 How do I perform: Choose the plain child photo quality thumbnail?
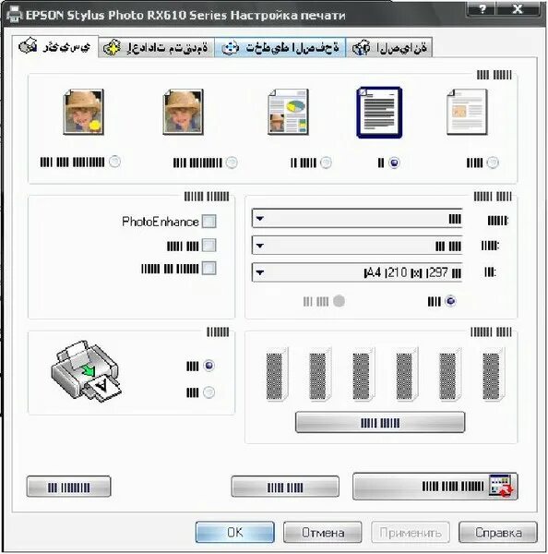tap(184, 112)
